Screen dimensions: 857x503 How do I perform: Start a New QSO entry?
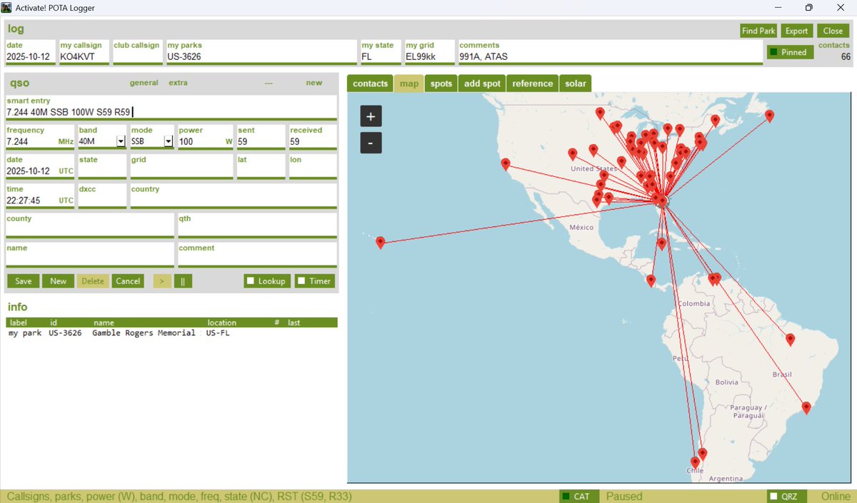[58, 281]
